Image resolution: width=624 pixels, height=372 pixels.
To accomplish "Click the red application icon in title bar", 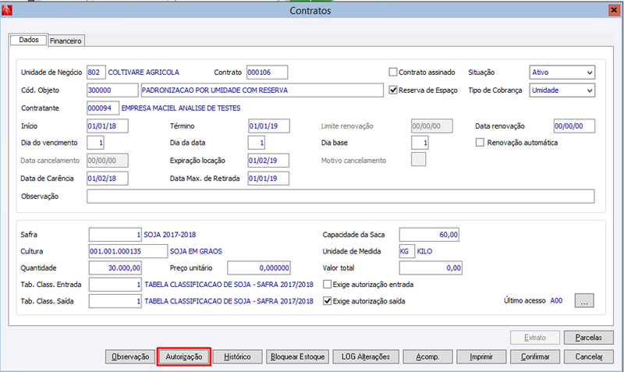I will (7, 10).
